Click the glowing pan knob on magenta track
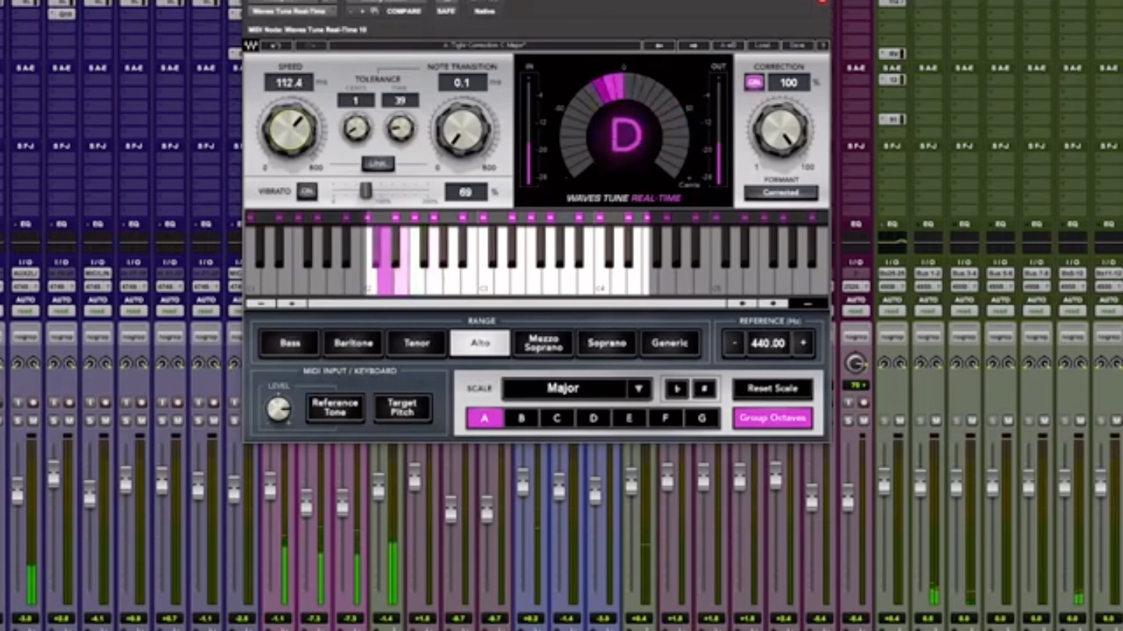This screenshot has height=631, width=1123. point(856,363)
